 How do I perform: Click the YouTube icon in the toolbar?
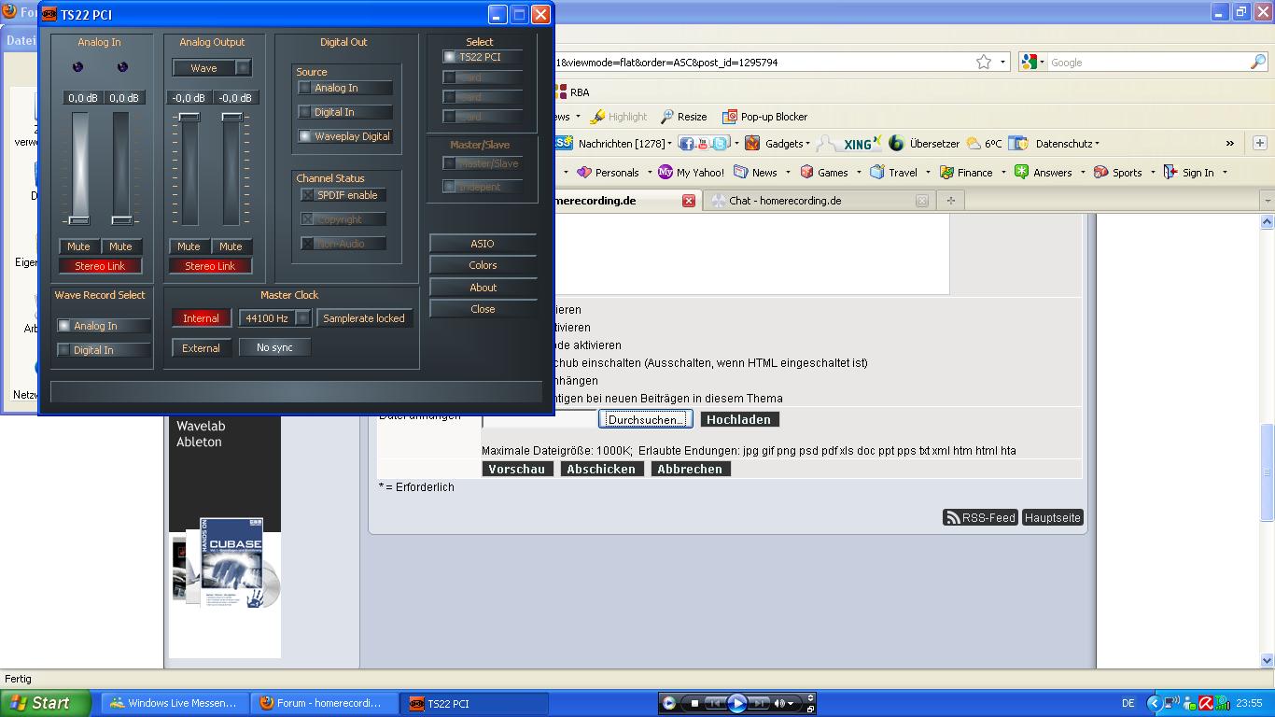click(x=705, y=144)
